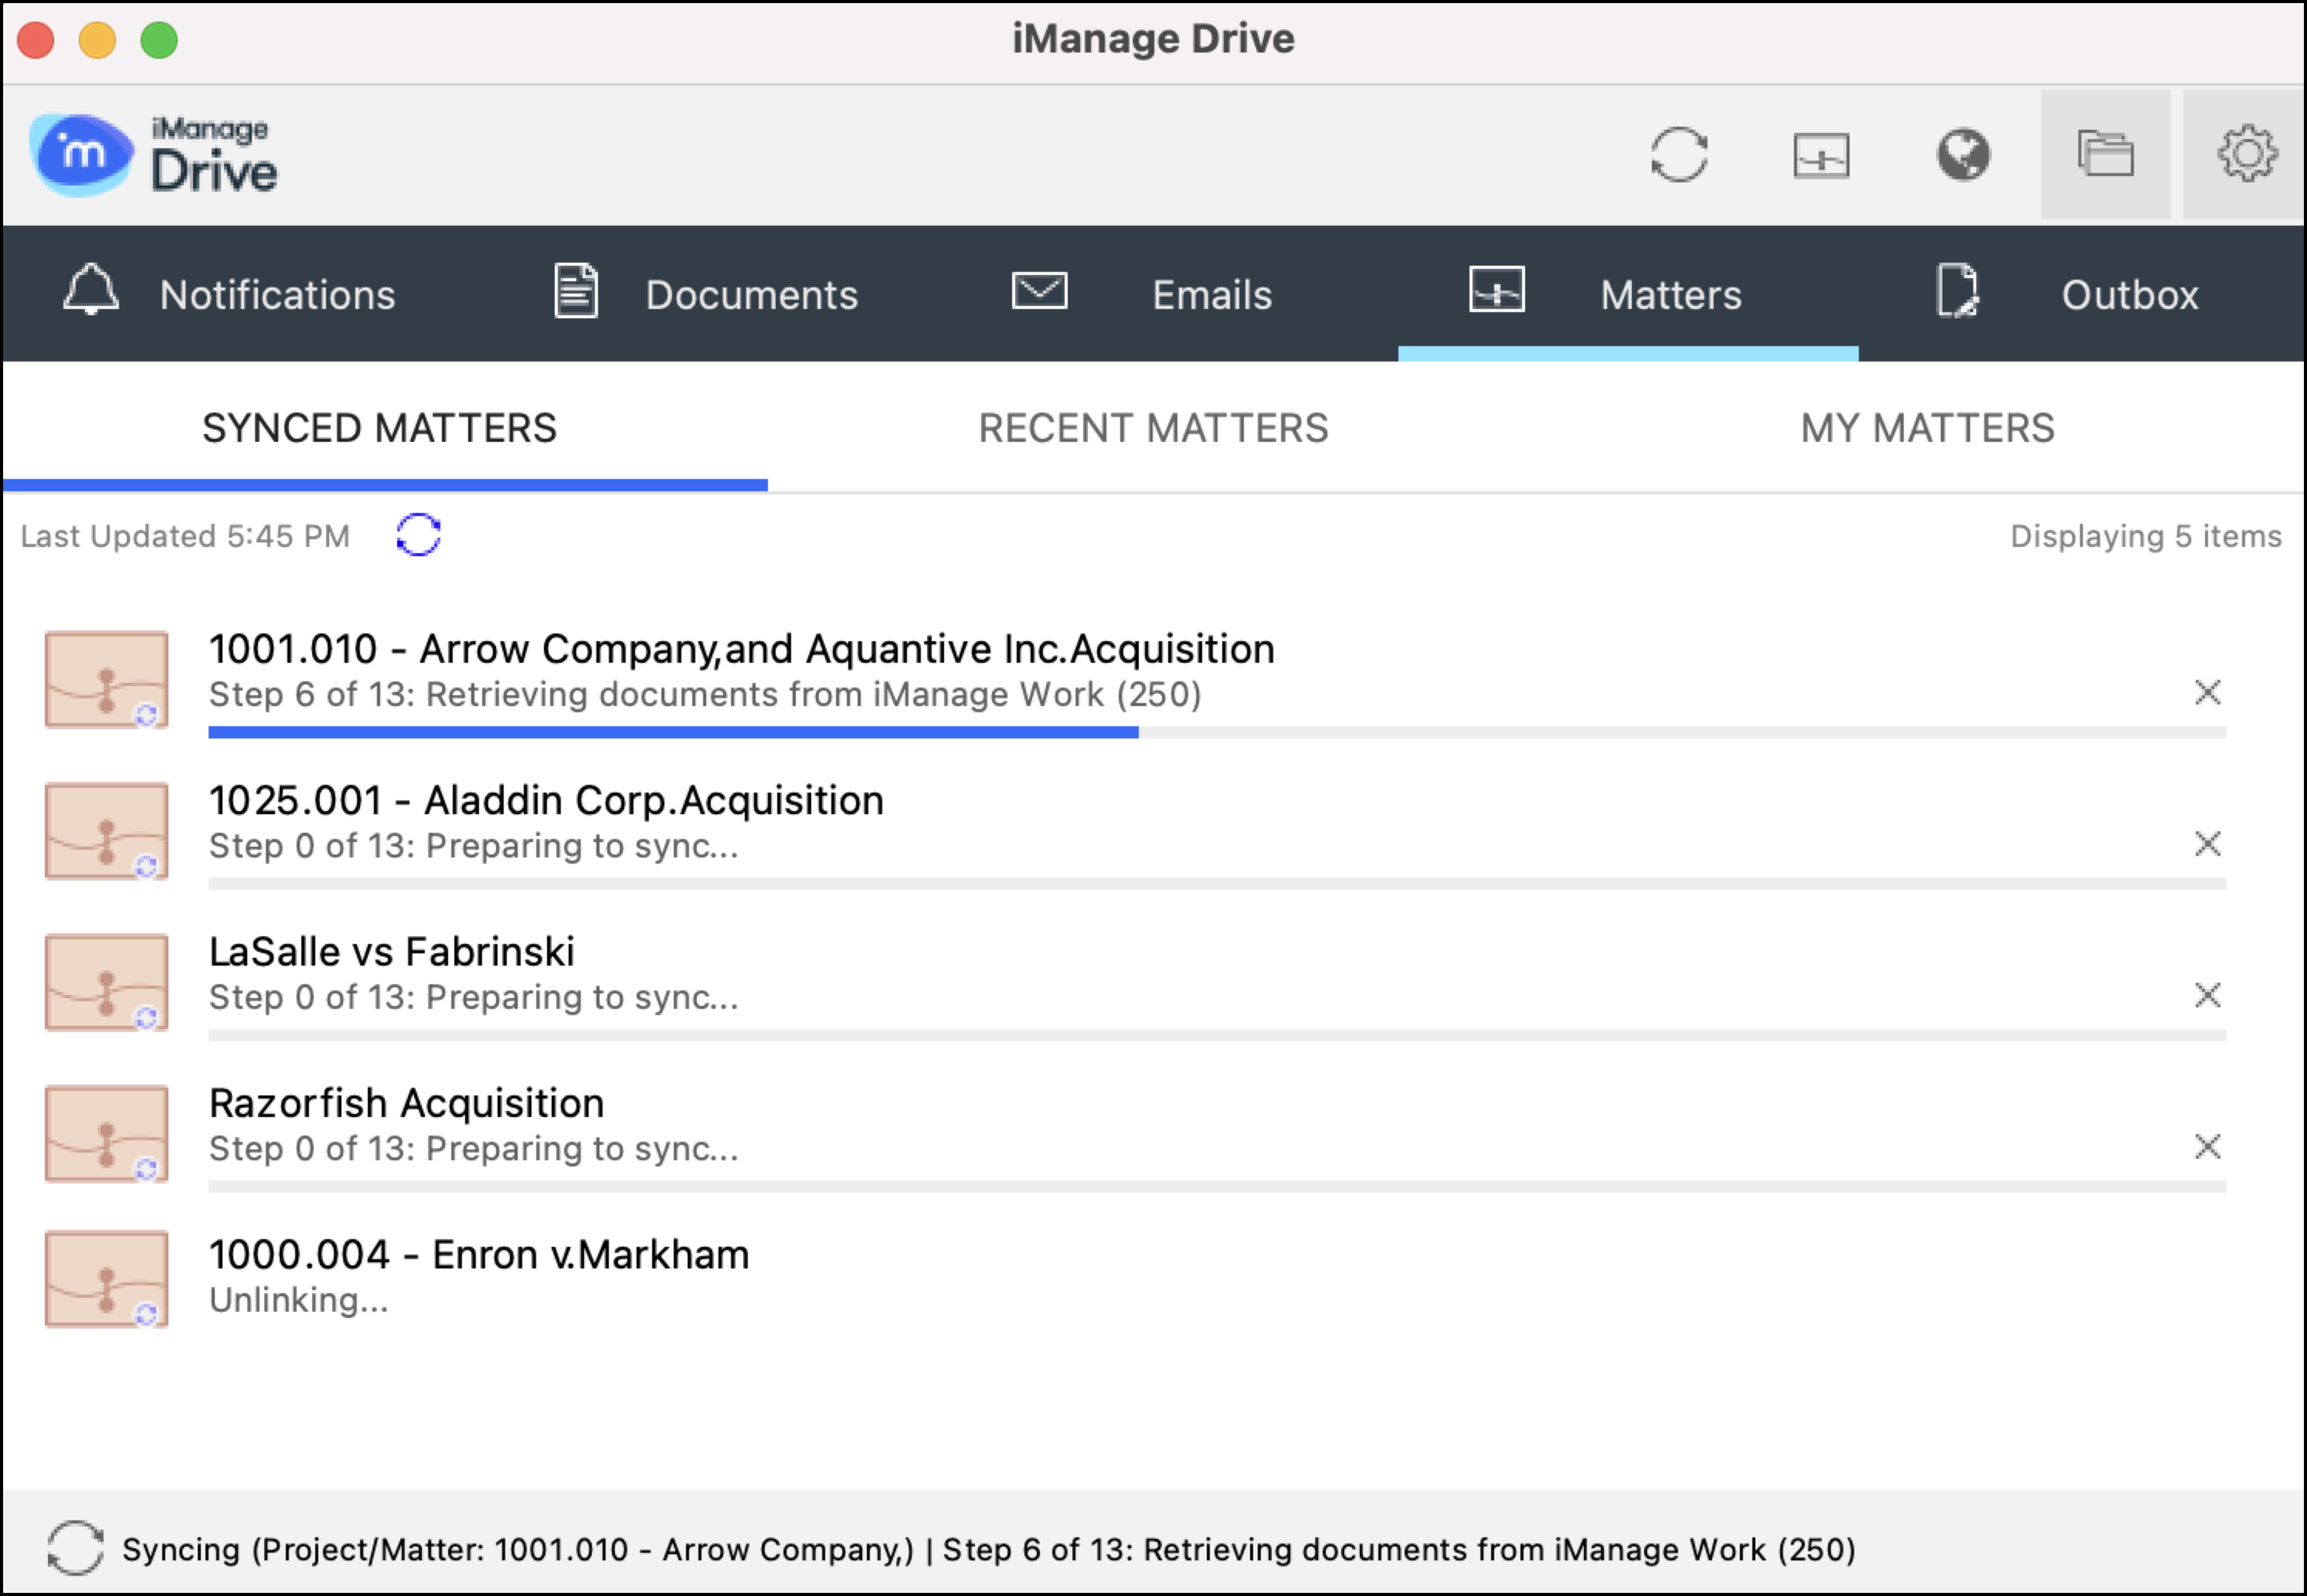Screen dimensions: 2307x1596
Task: Click the sync refresh icon in top toolbar
Action: [x=1678, y=155]
